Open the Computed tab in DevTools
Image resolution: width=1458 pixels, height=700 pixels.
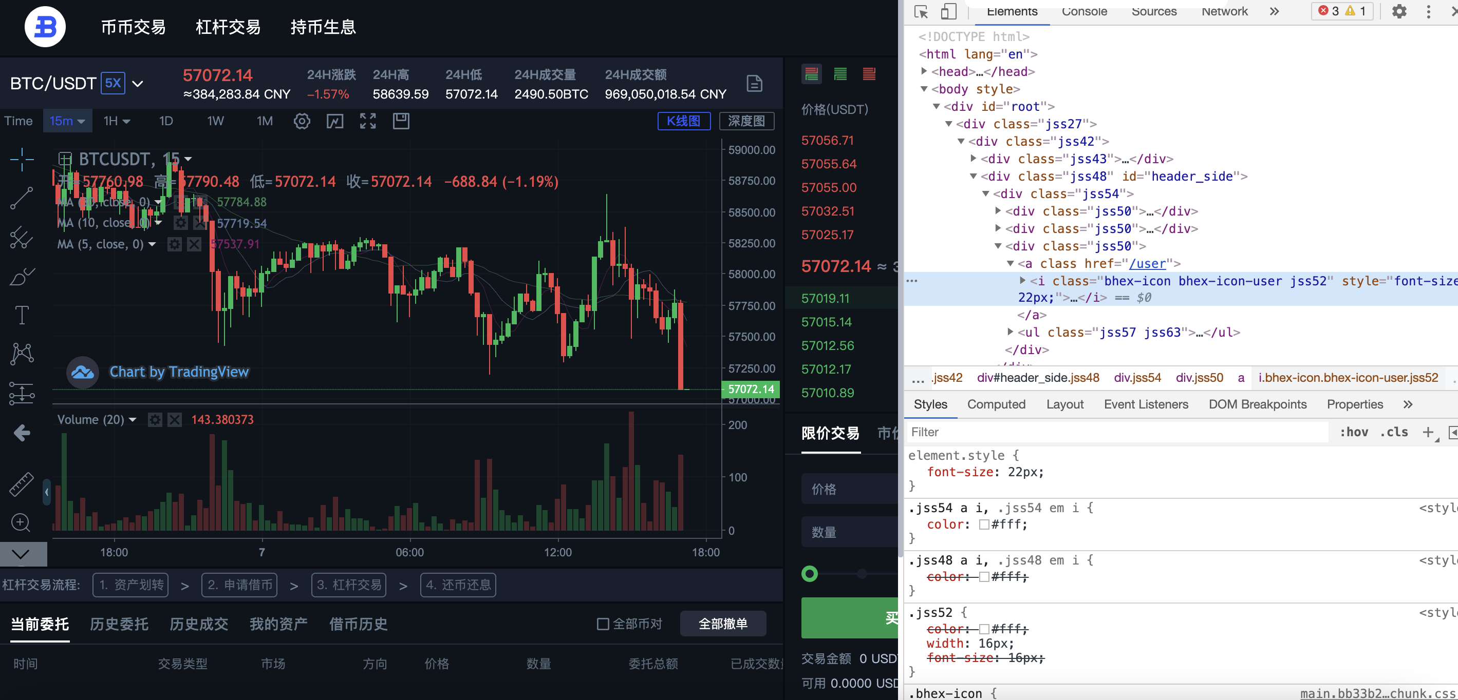point(996,404)
